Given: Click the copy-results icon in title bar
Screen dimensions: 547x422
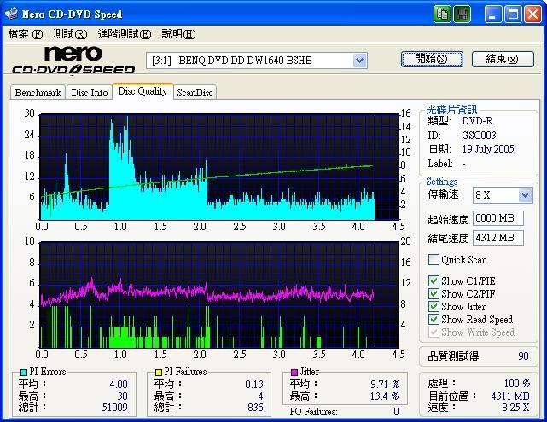Looking at the screenshot, I should [442, 14].
